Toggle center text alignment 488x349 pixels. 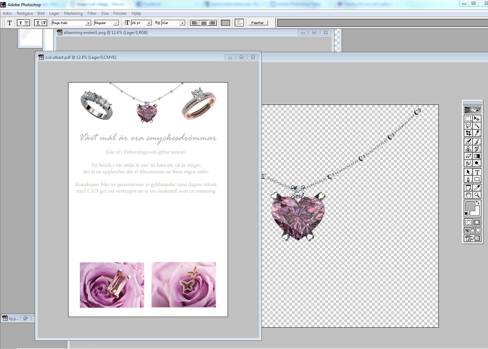pos(204,23)
